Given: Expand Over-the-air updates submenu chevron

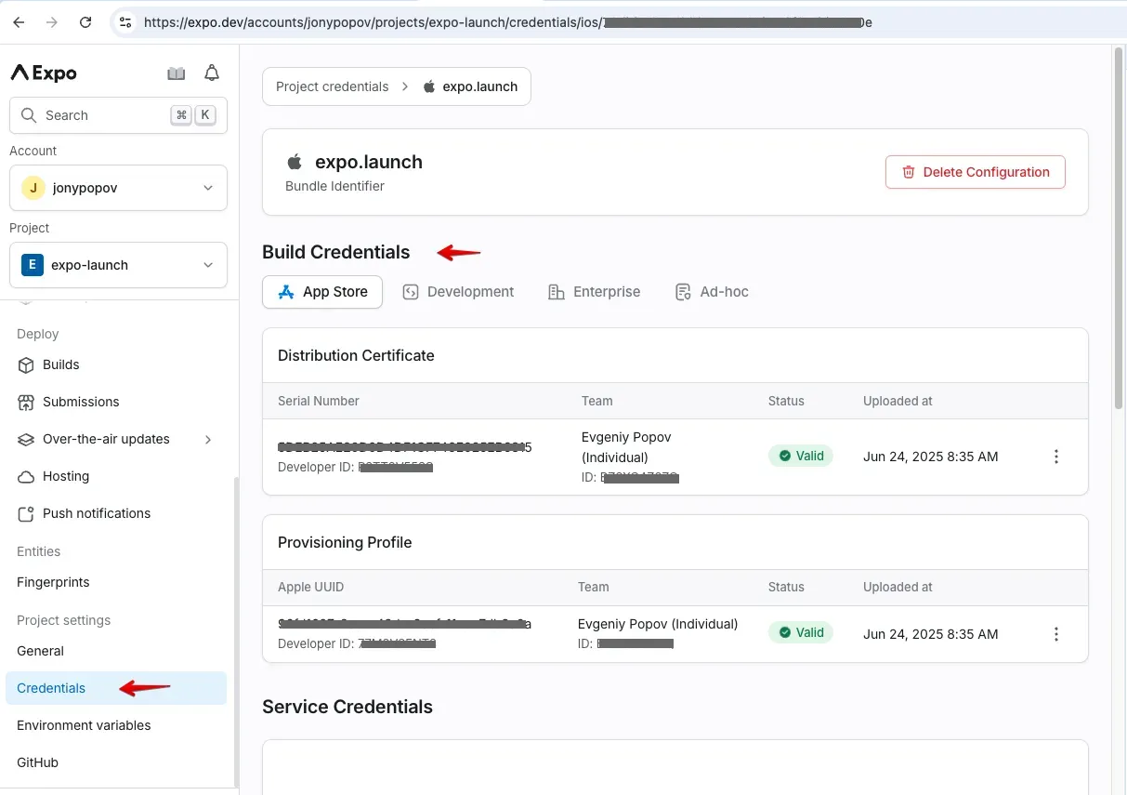Looking at the screenshot, I should 208,439.
